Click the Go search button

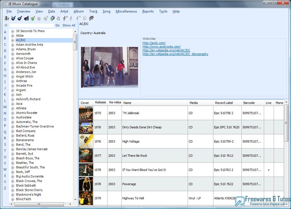[57, 25]
